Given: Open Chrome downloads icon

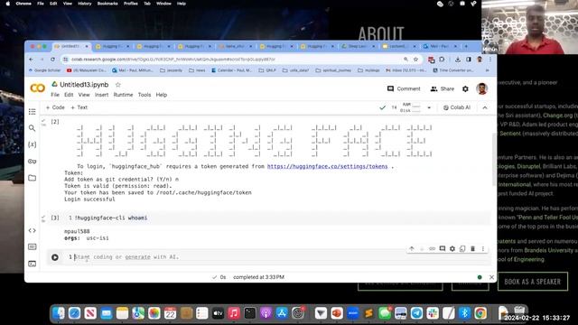Looking at the screenshot, I should (458, 60).
